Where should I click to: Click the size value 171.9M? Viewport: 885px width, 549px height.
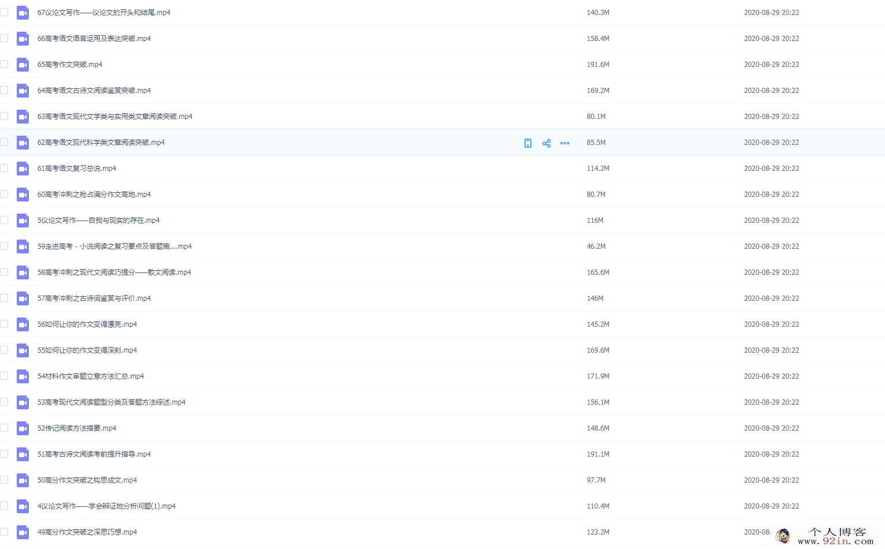[x=598, y=376]
